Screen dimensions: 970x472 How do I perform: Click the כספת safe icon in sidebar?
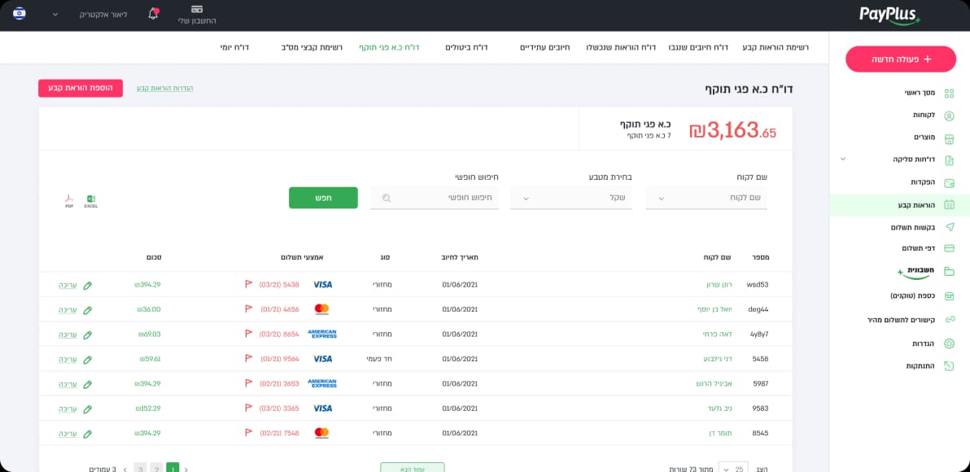pyautogui.click(x=949, y=296)
